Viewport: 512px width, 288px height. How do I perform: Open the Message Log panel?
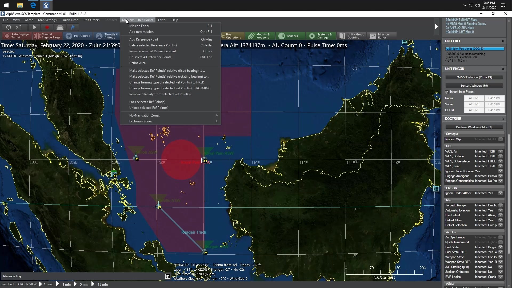pos(12,276)
